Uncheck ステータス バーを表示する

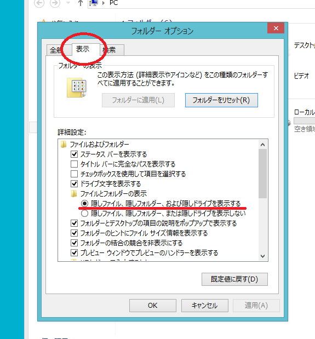pyautogui.click(x=74, y=154)
